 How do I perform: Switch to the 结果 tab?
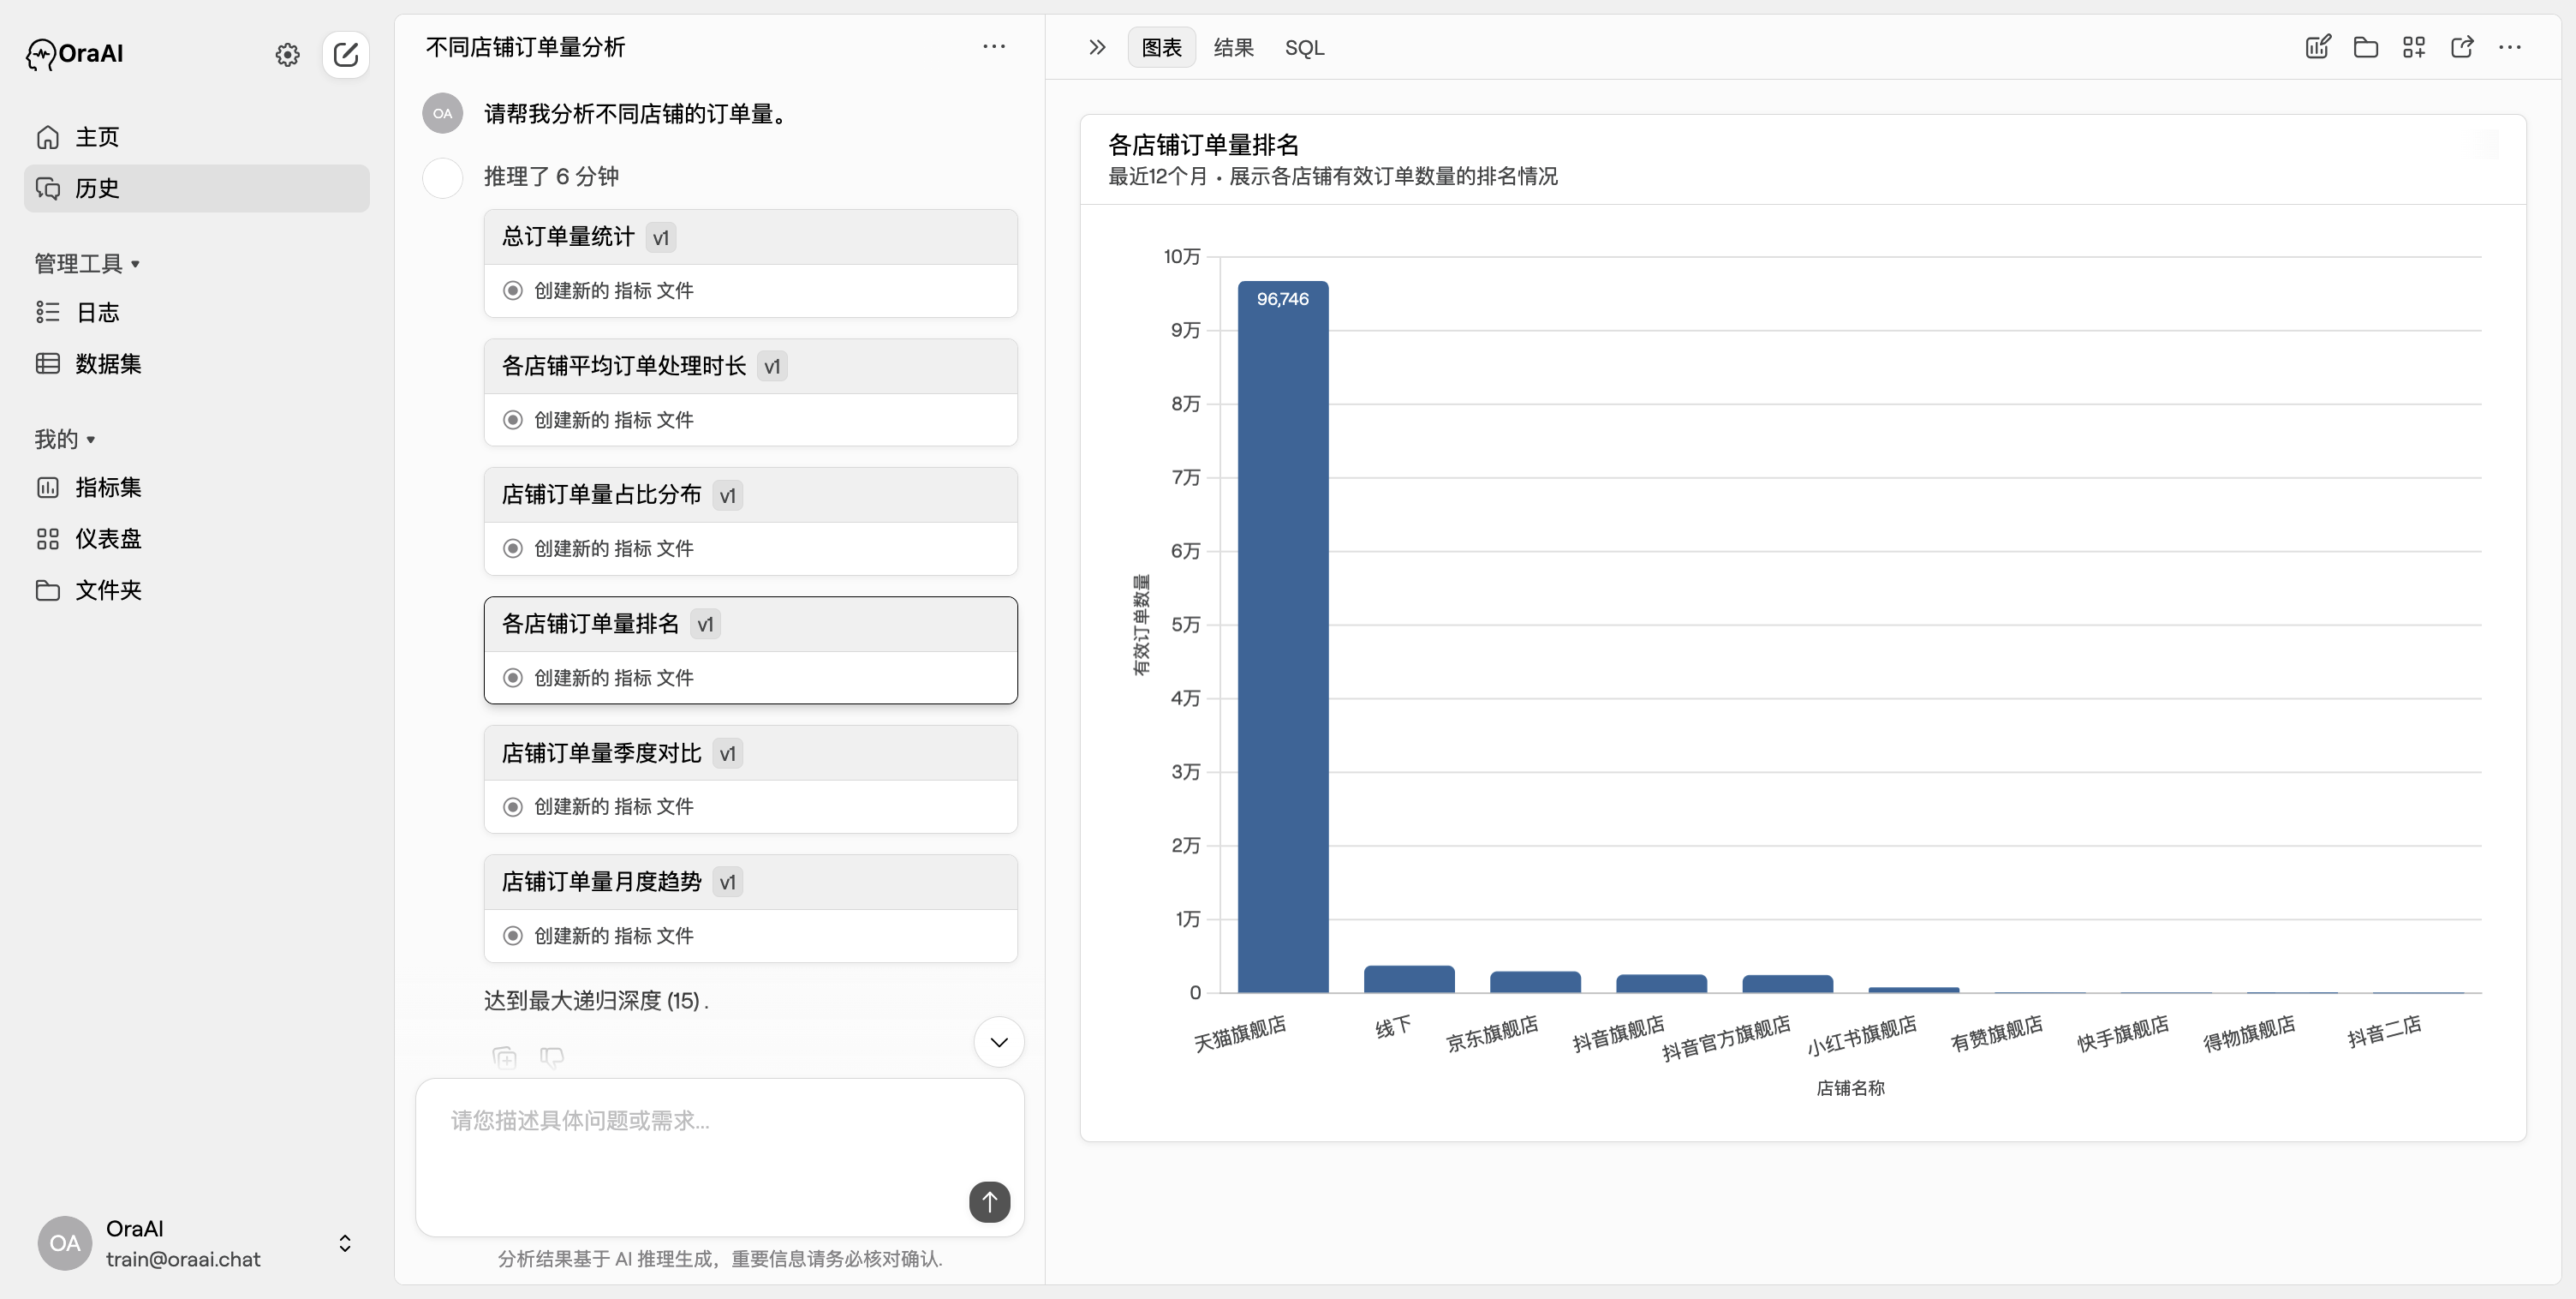coord(1233,47)
